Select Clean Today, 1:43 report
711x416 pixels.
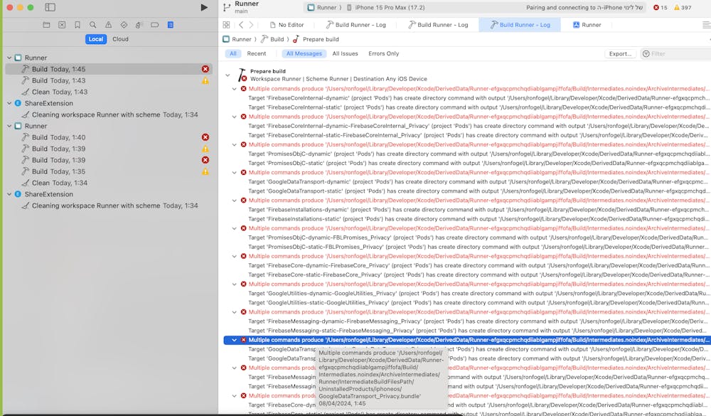[109, 92]
